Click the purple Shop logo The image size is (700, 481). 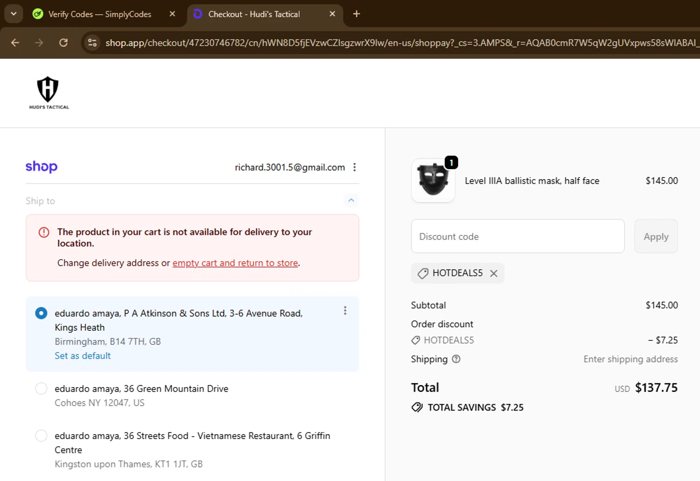[x=42, y=167]
